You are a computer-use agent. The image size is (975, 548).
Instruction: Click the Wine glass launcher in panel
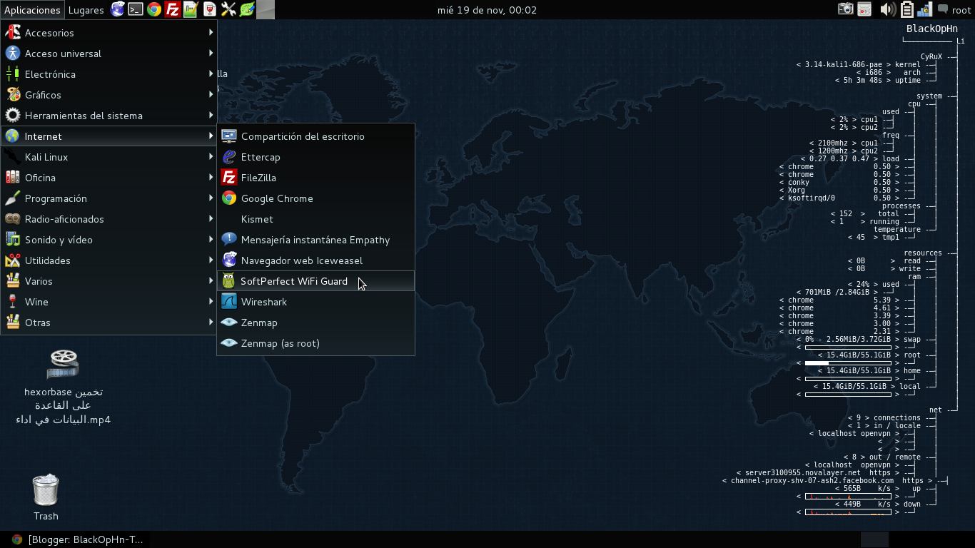pos(209,9)
